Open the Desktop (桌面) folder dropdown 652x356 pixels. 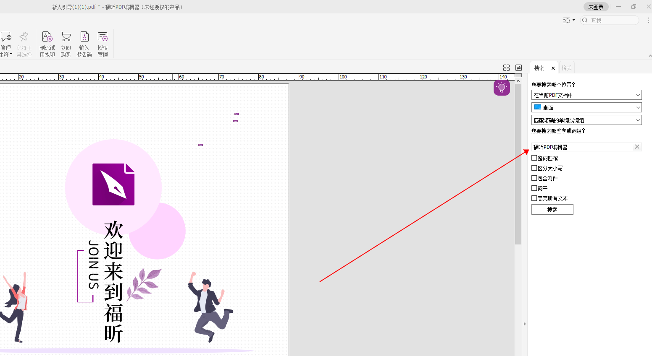click(x=586, y=108)
